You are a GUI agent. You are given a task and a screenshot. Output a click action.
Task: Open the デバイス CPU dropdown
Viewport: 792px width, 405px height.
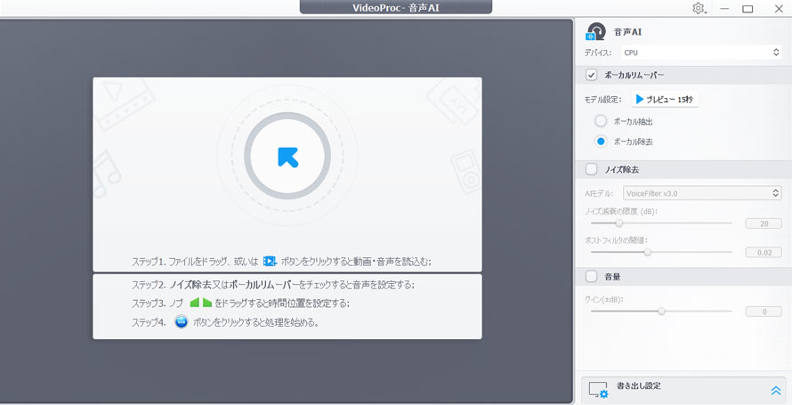(700, 53)
